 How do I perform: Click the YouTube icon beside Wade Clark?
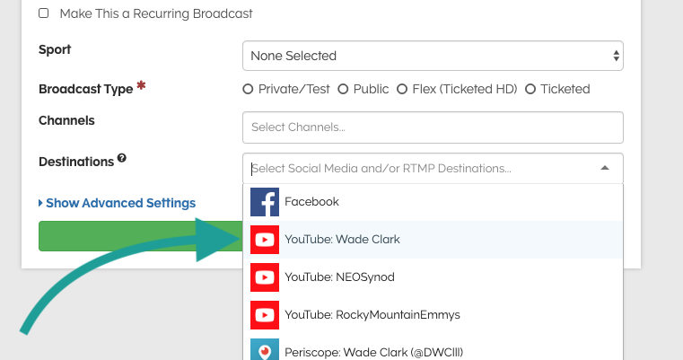pos(264,240)
